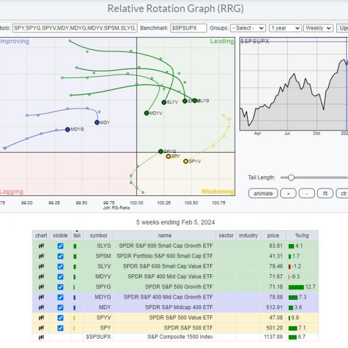Open the 1 year period dropdown
The width and height of the screenshot is (348, 348).
[x=285, y=28]
